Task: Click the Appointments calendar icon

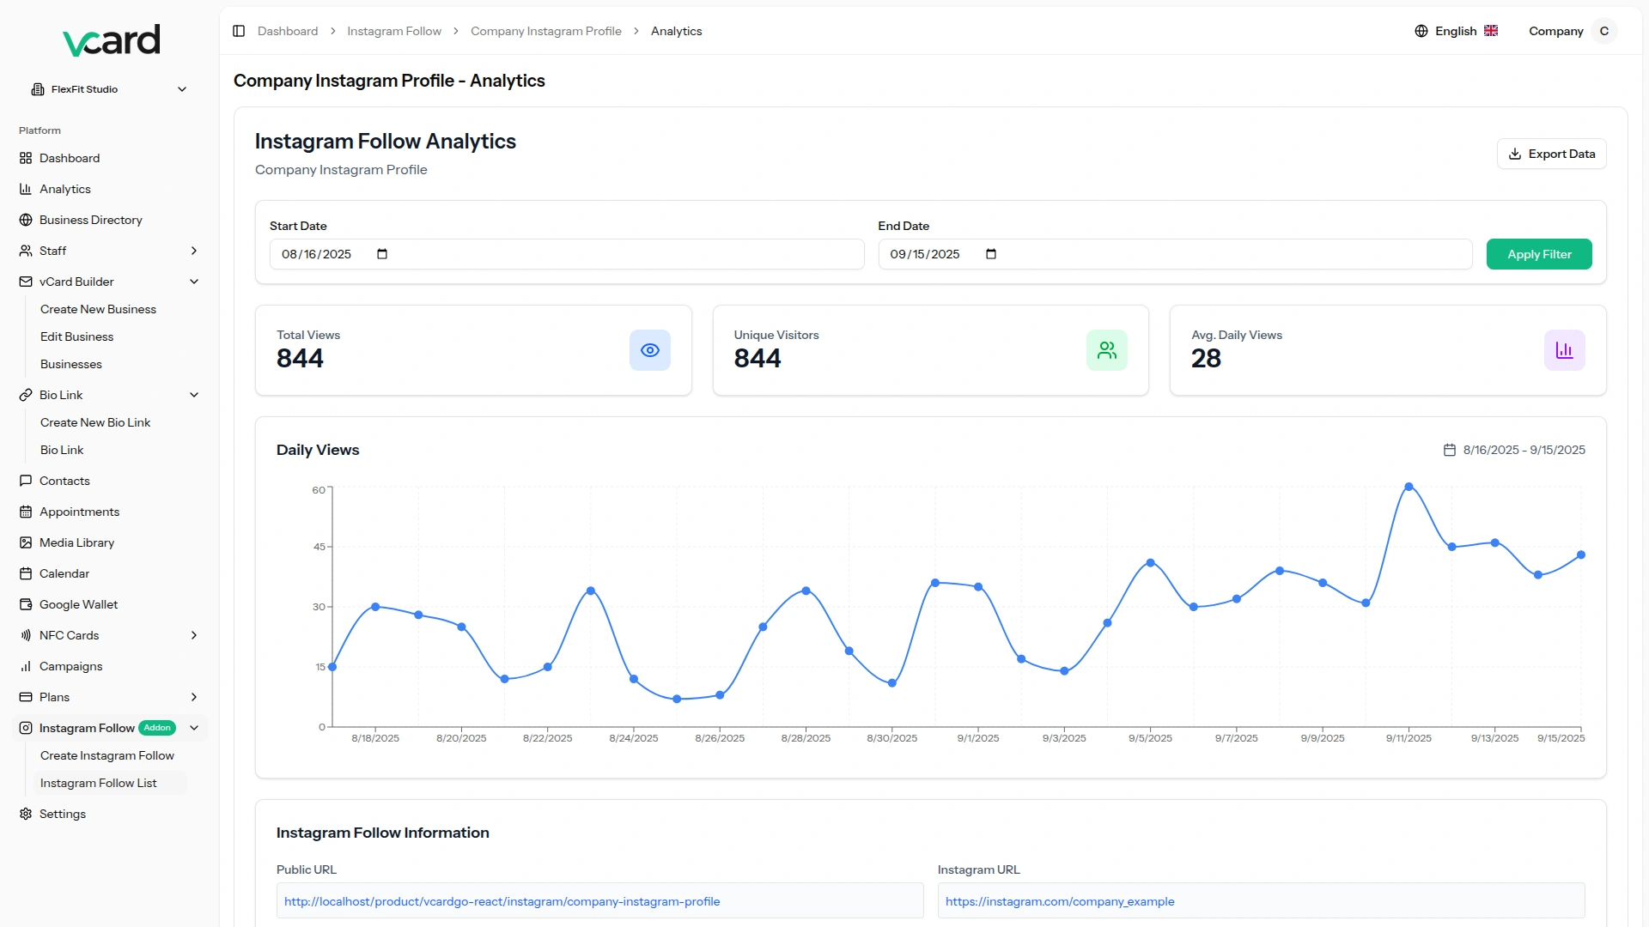Action: coord(26,512)
